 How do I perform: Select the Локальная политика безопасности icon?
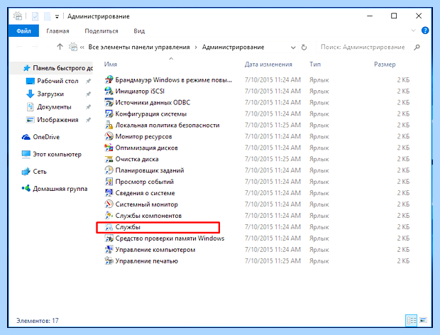[109, 125]
